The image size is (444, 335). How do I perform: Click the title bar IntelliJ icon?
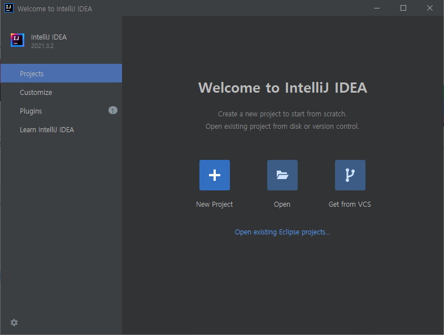pos(9,8)
